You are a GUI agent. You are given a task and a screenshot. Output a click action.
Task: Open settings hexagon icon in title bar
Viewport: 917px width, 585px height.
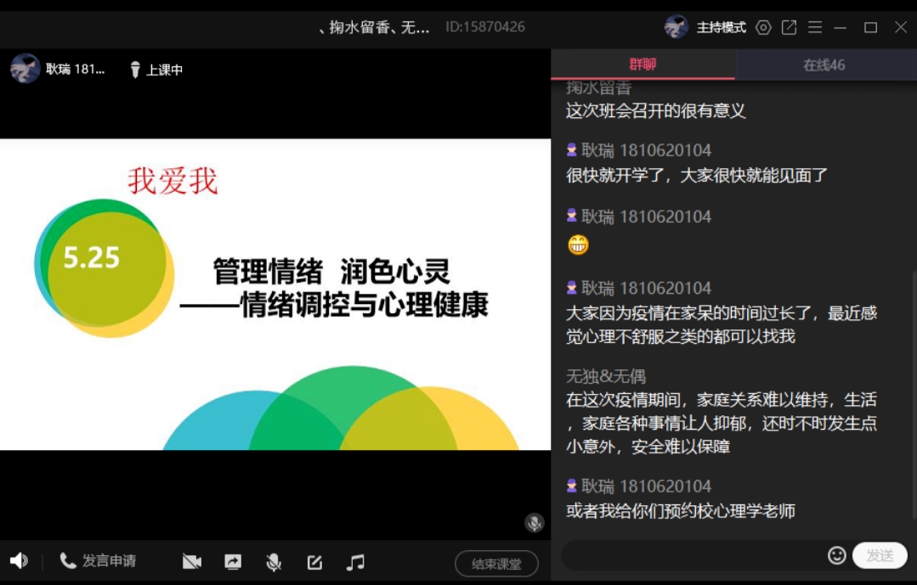click(763, 27)
